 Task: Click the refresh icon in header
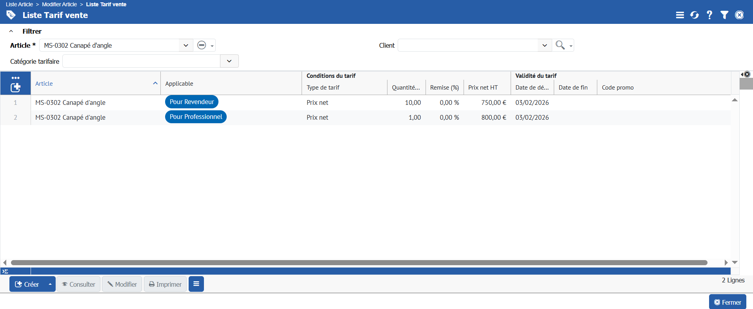(695, 15)
